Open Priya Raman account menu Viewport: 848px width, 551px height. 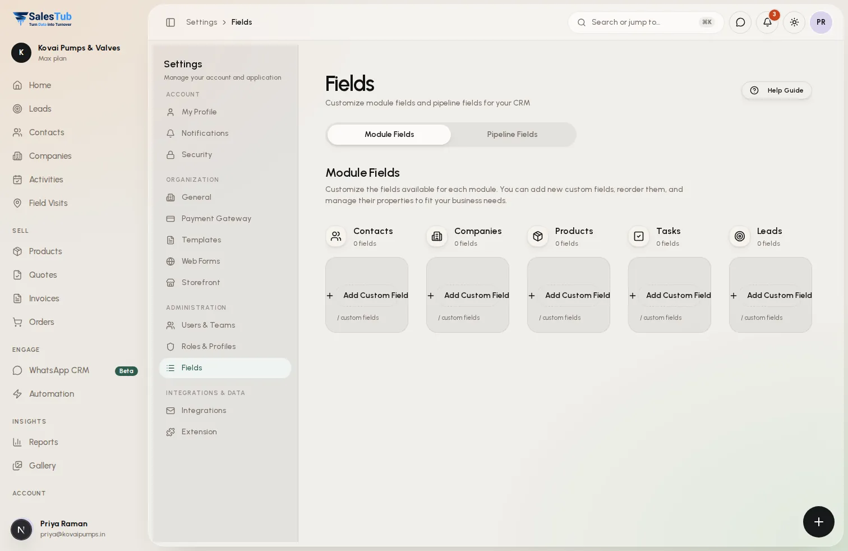pyautogui.click(x=73, y=529)
